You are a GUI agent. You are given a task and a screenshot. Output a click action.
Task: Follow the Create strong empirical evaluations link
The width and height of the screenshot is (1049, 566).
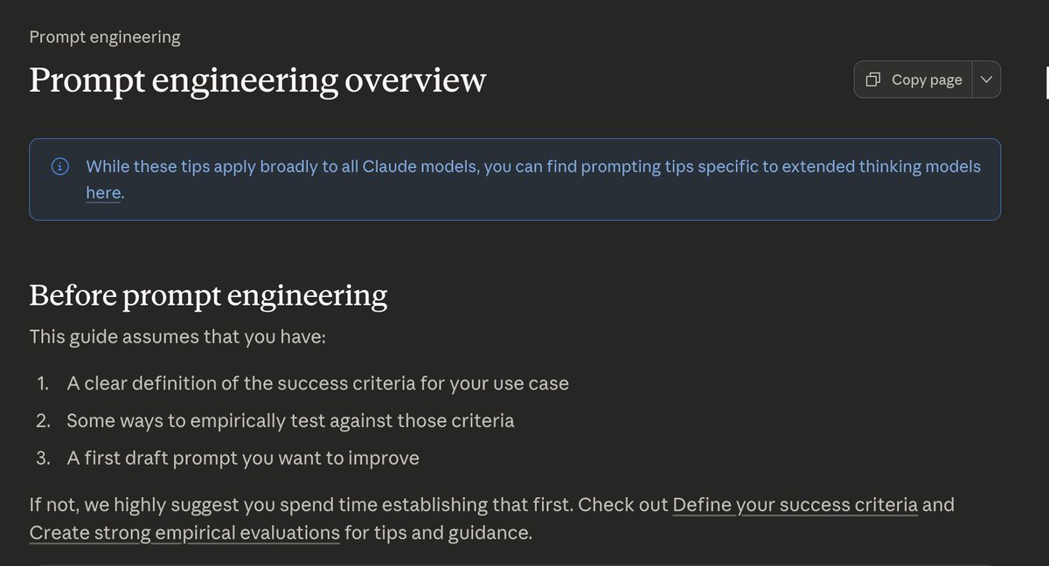(184, 532)
